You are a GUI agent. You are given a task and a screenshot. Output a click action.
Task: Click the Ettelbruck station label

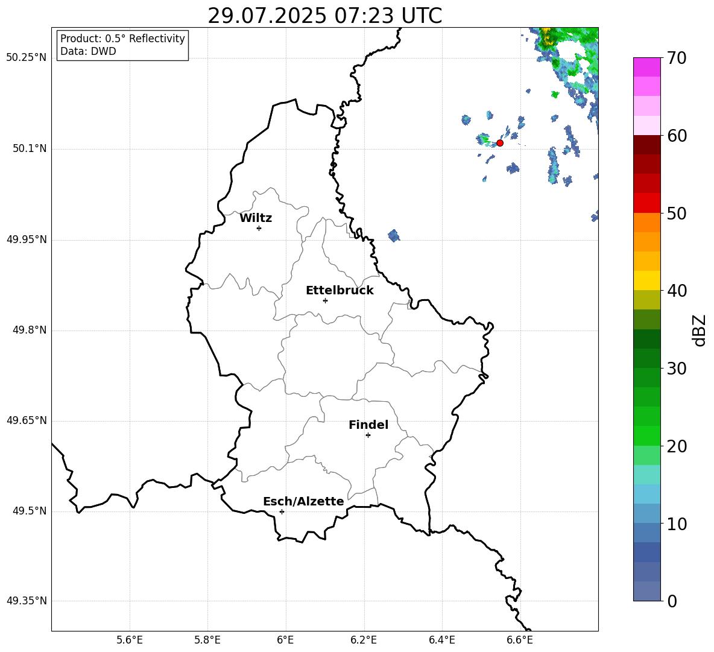[x=340, y=291]
